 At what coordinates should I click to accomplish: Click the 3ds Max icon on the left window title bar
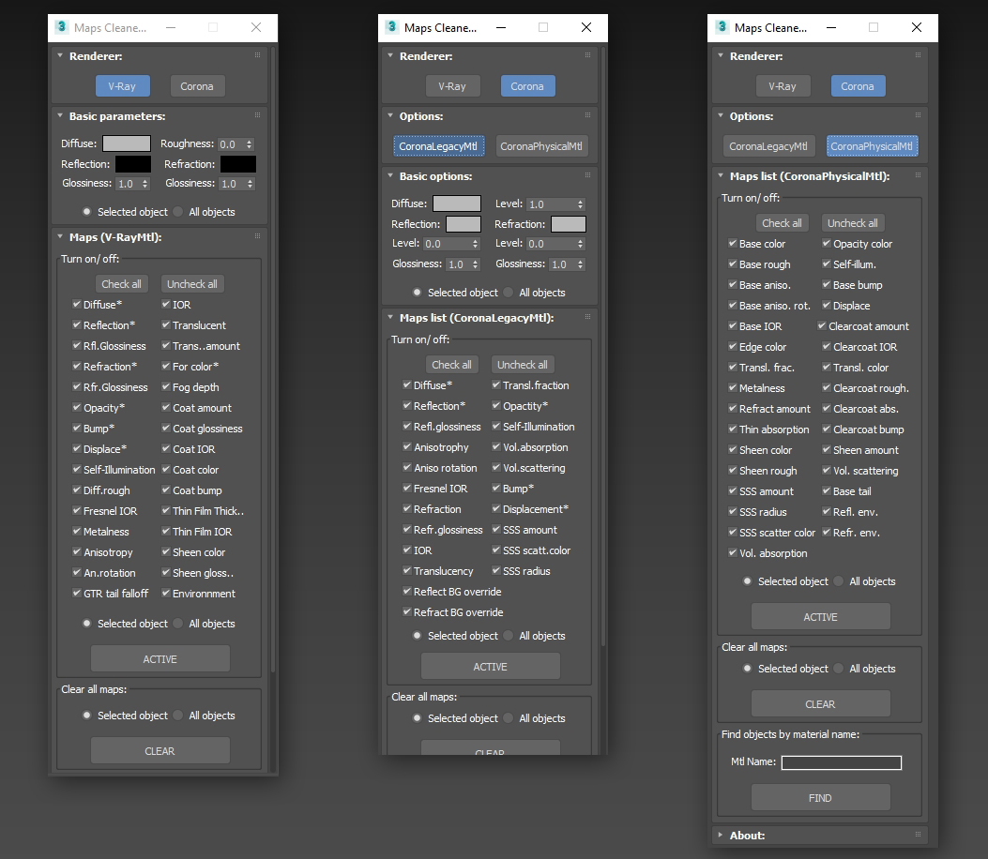(x=61, y=27)
